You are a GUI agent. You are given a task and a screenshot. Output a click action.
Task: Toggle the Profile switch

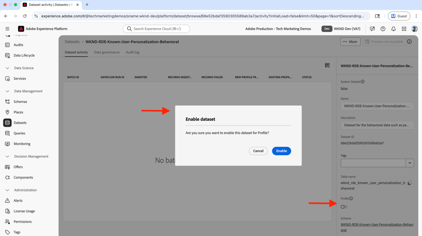pos(344,207)
